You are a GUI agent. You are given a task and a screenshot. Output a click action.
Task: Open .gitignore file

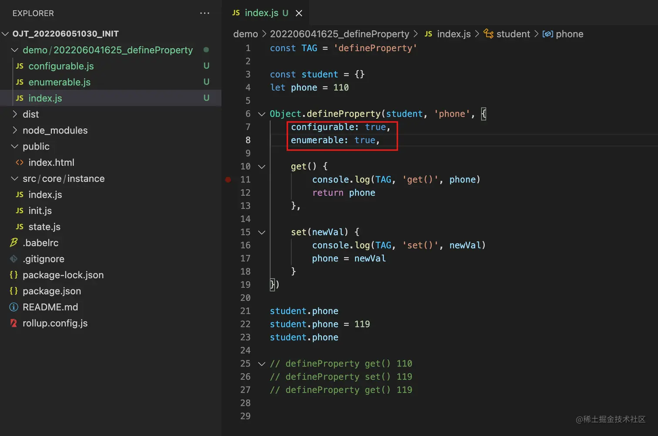pos(111,259)
